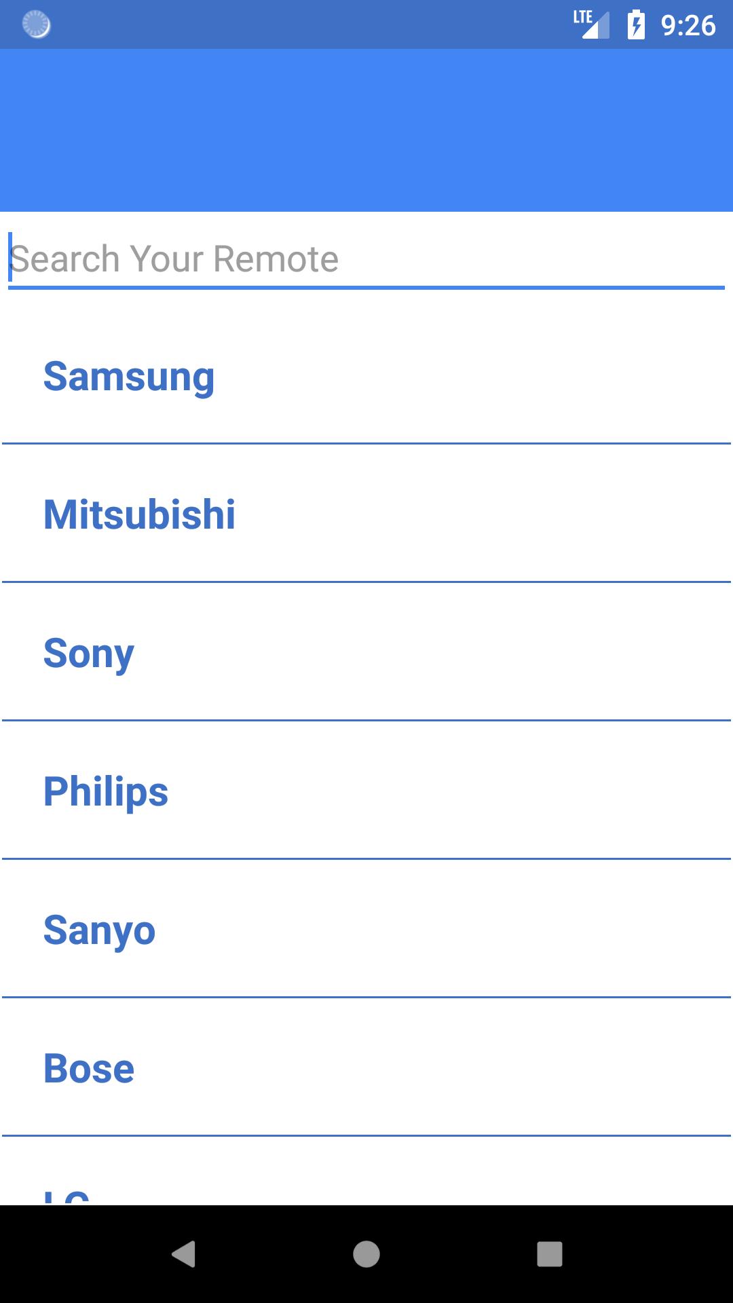The width and height of the screenshot is (733, 1303).
Task: Click the divider between Sony and Philips
Action: click(366, 720)
